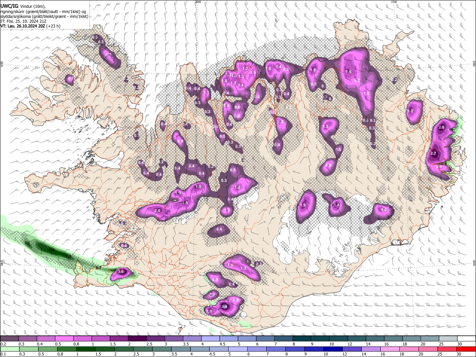The image size is (476, 357).
Task: Click the light grey snow swatch from 25 to 30
Action: click(448, 338)
